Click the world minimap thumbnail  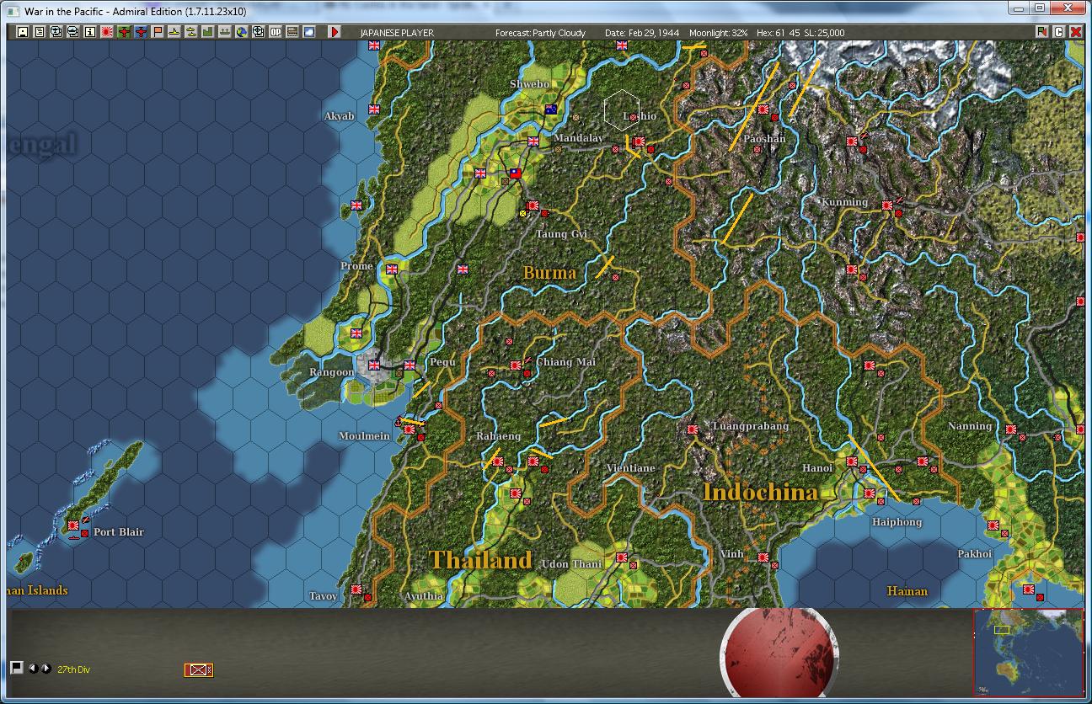(1029, 651)
